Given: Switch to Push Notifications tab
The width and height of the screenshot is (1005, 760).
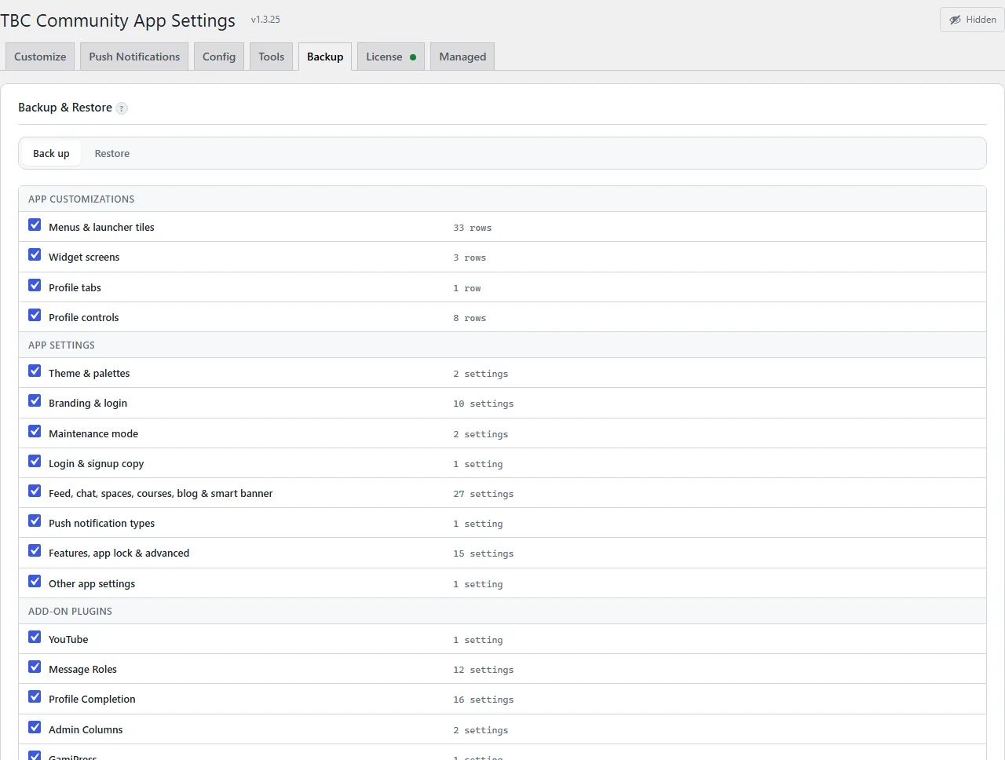Looking at the screenshot, I should [x=134, y=57].
